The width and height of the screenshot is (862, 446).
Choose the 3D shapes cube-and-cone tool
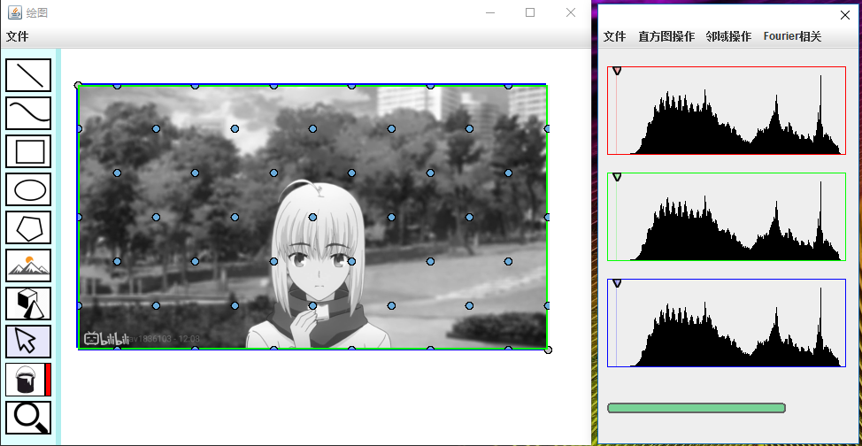coord(28,303)
